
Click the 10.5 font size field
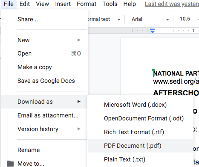(185, 19)
